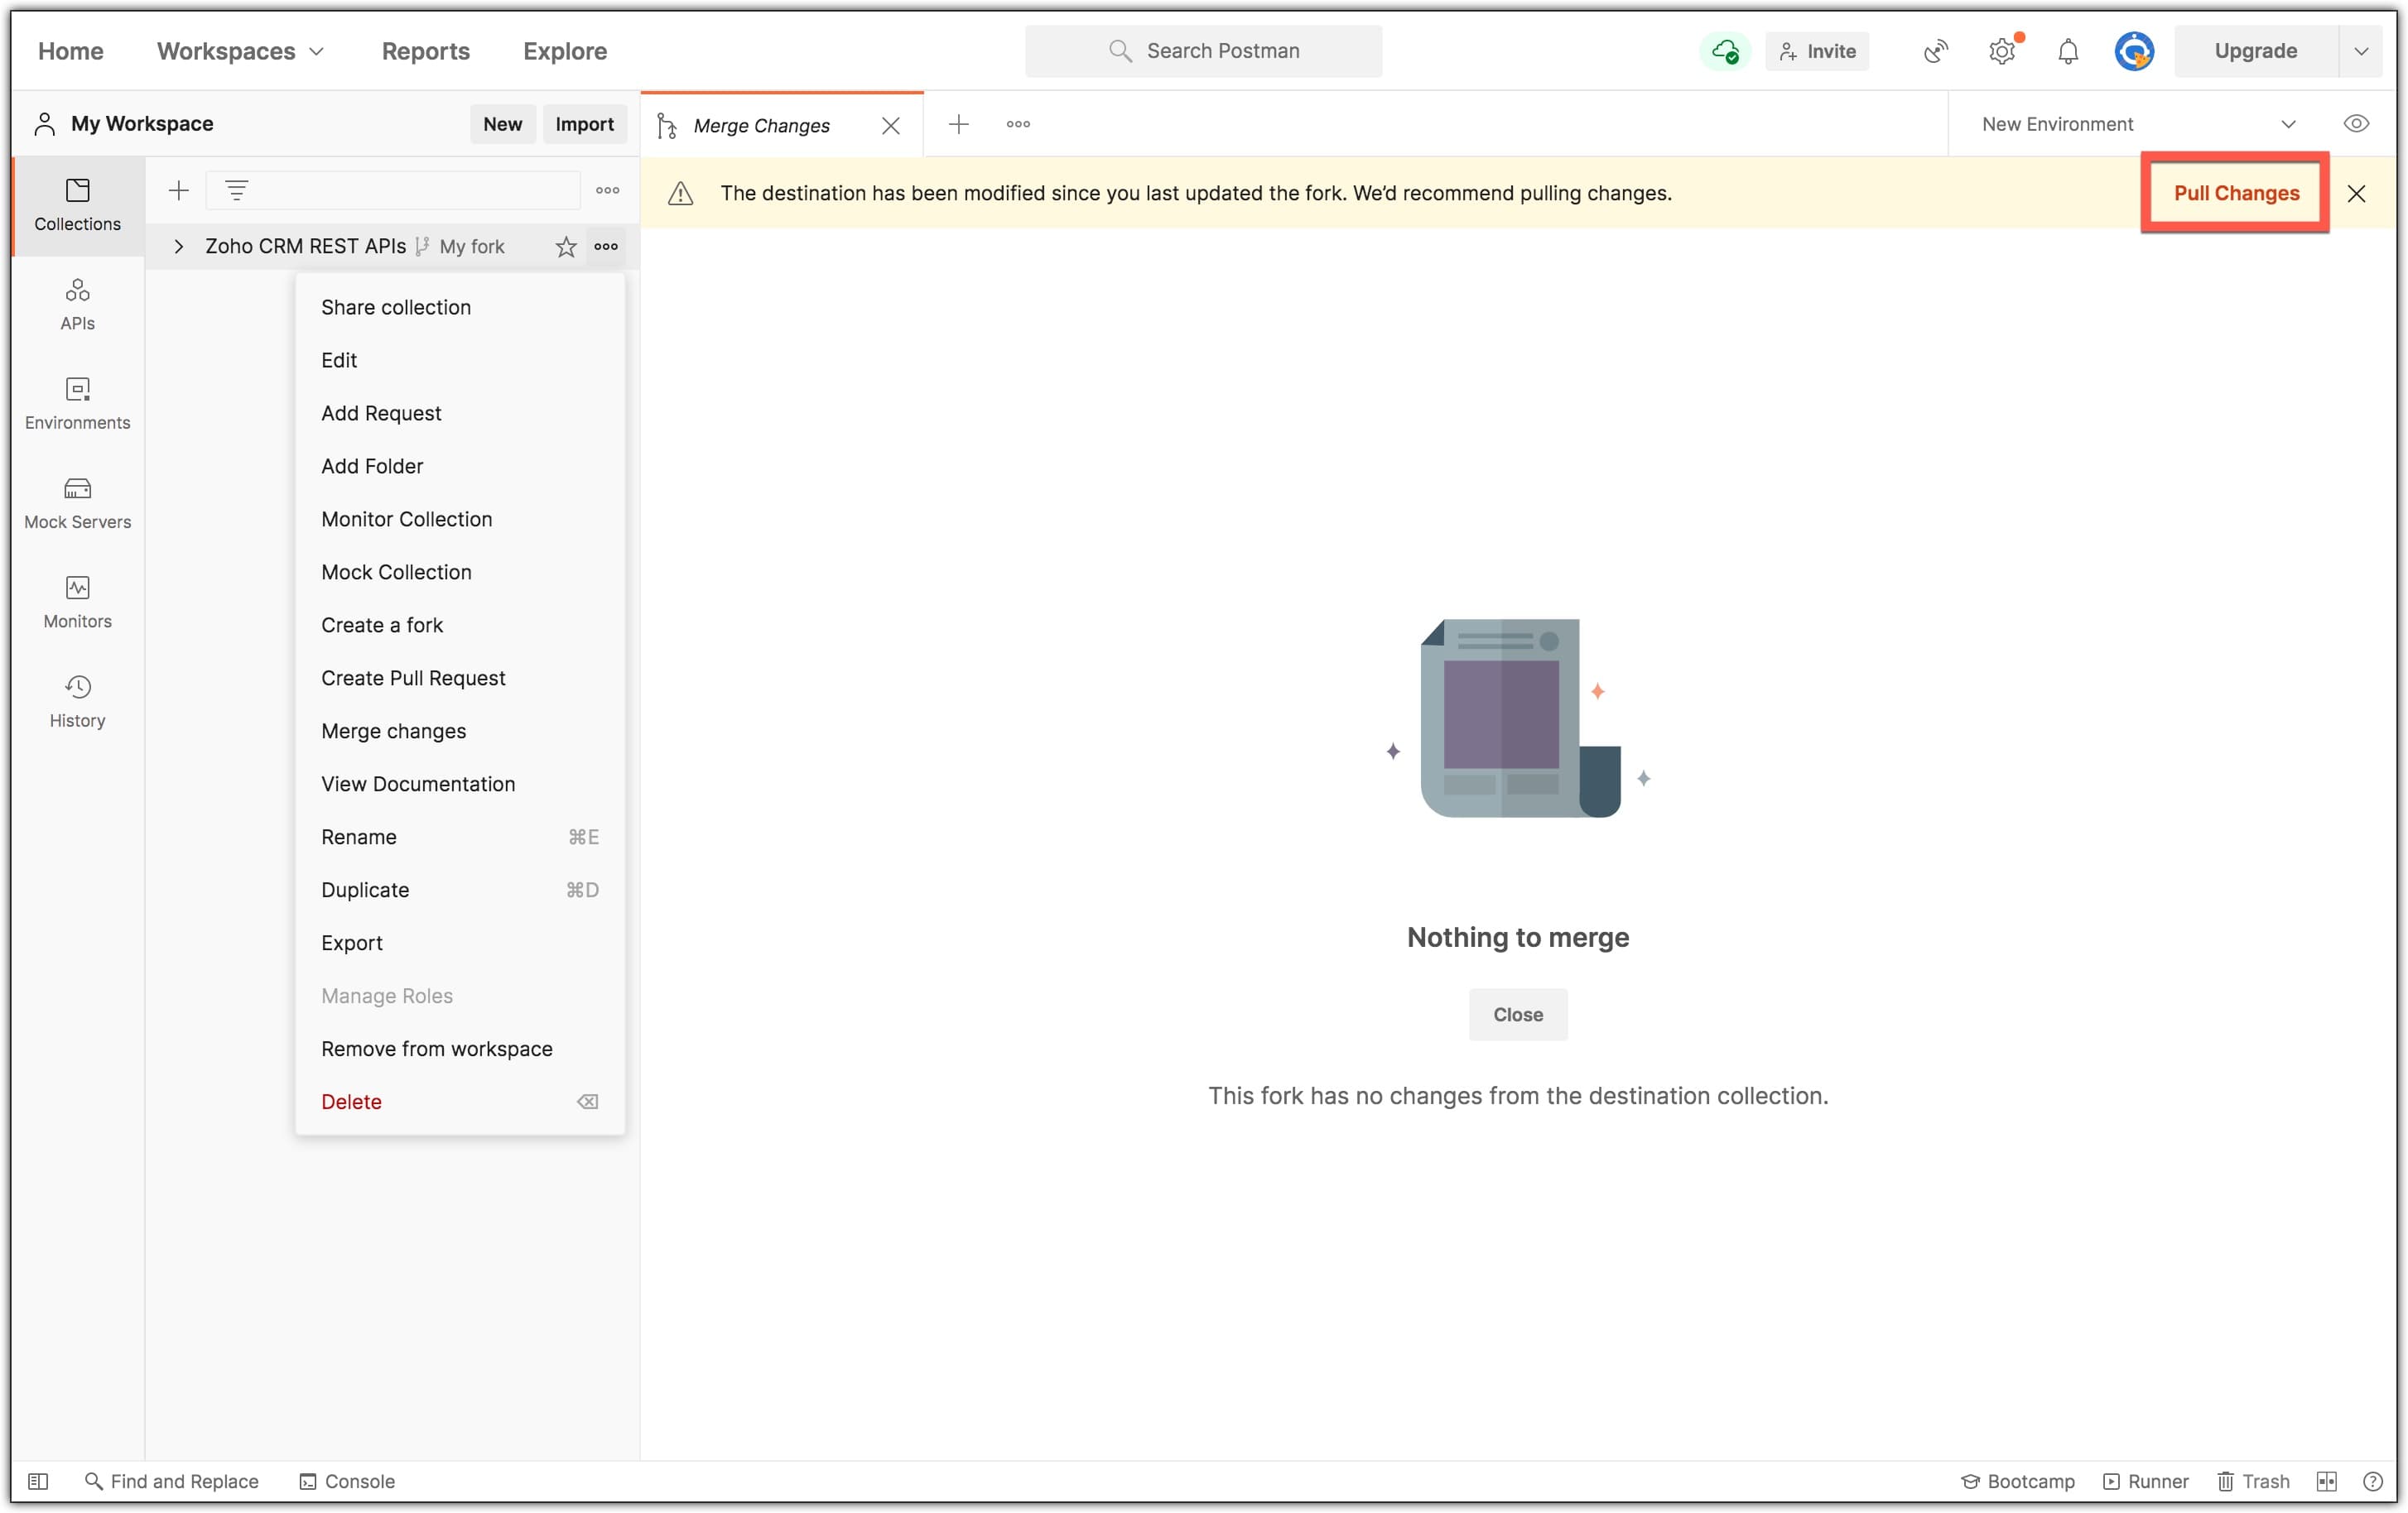The width and height of the screenshot is (2408, 1513).
Task: Open the Workspaces dropdown menu
Action: pos(240,51)
